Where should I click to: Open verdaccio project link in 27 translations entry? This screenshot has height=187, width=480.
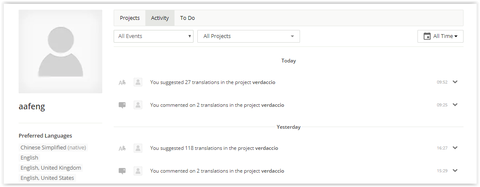point(264,82)
